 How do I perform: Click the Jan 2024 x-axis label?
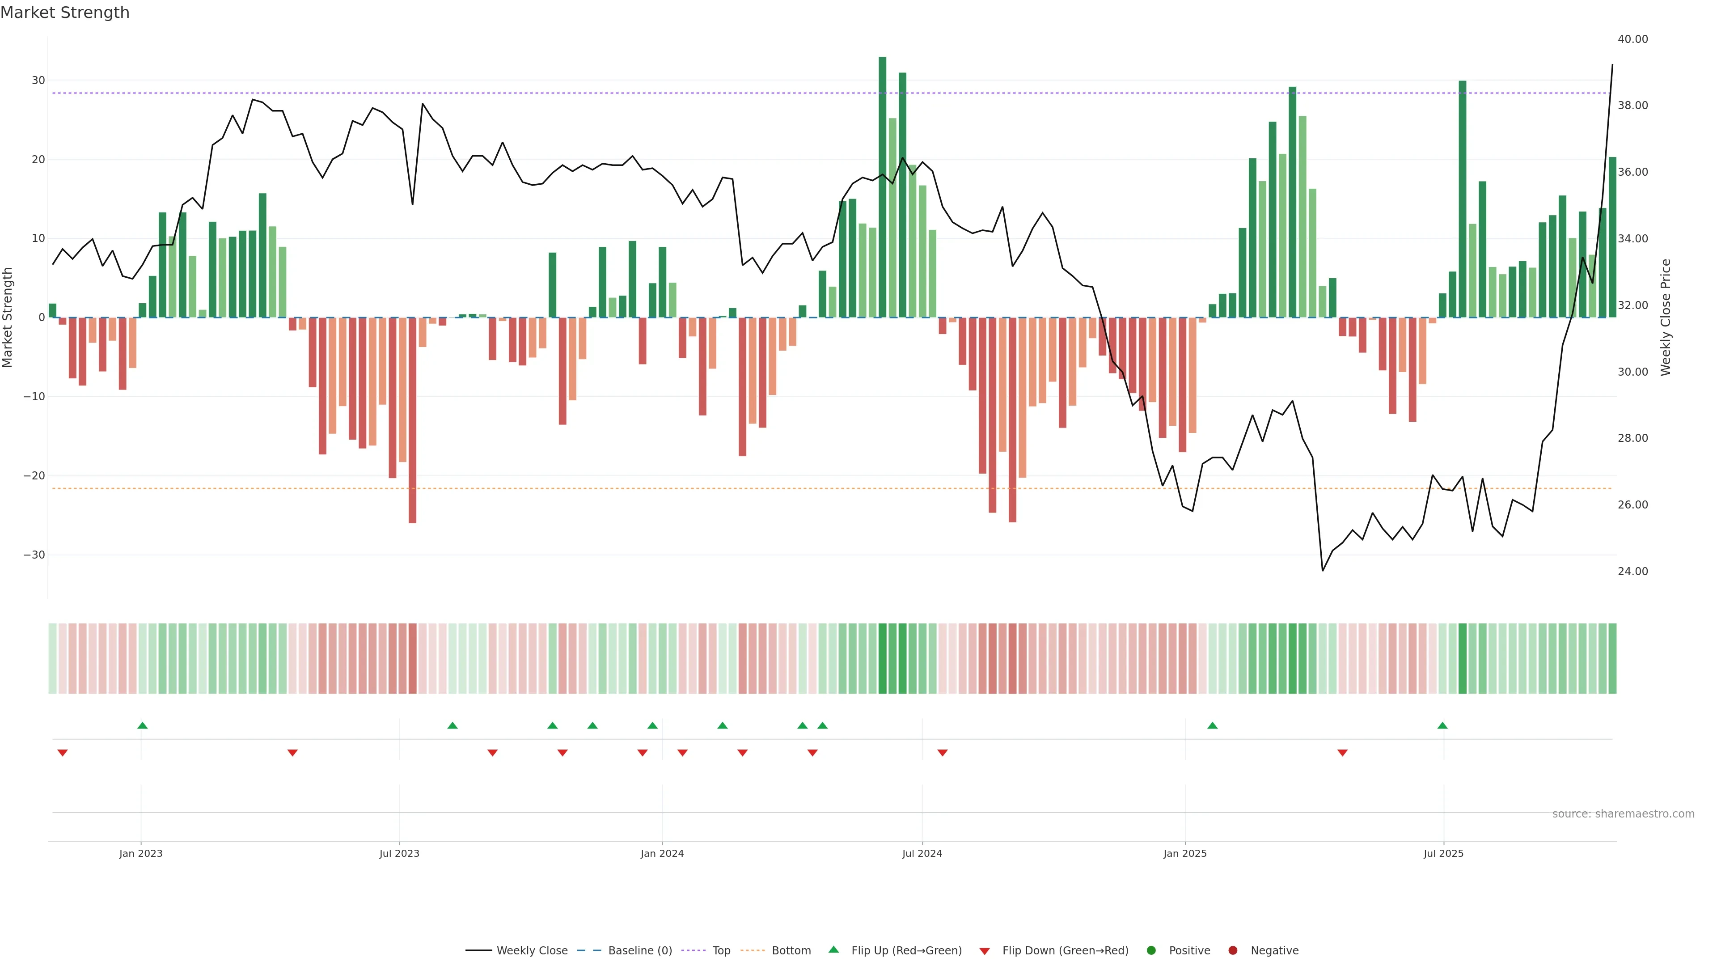662,853
